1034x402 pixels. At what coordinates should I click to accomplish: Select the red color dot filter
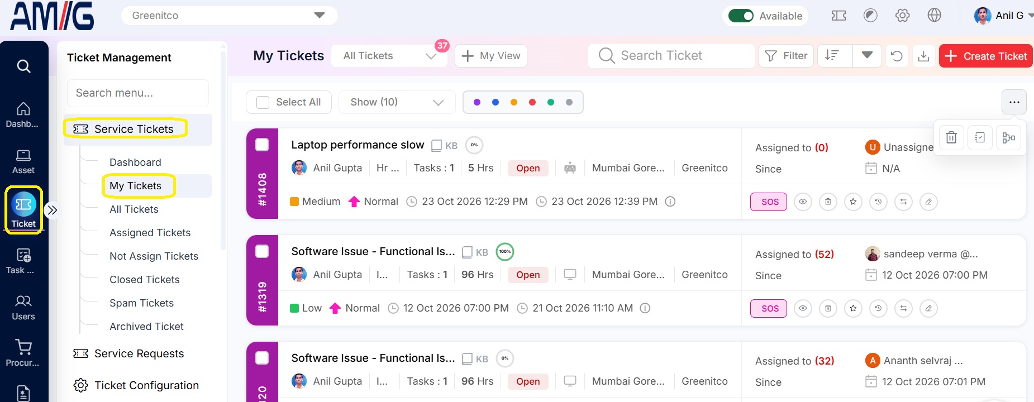tap(532, 102)
